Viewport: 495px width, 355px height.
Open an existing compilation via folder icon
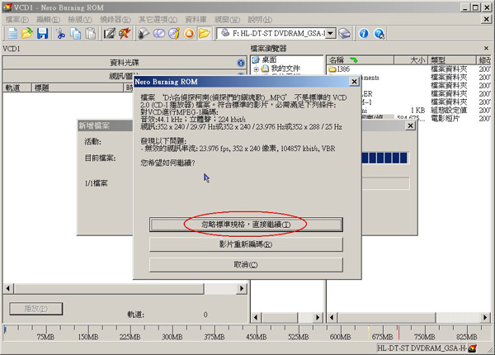click(x=27, y=33)
